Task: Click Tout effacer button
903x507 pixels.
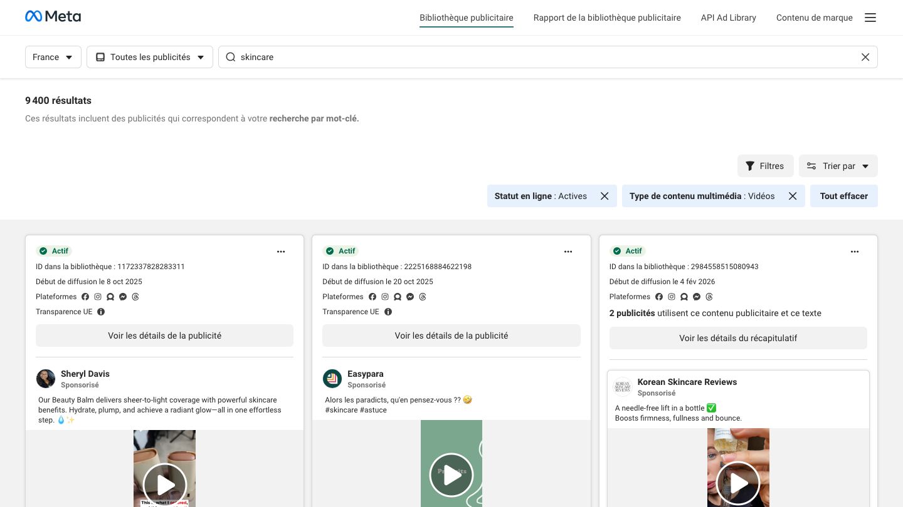Action: [844, 196]
